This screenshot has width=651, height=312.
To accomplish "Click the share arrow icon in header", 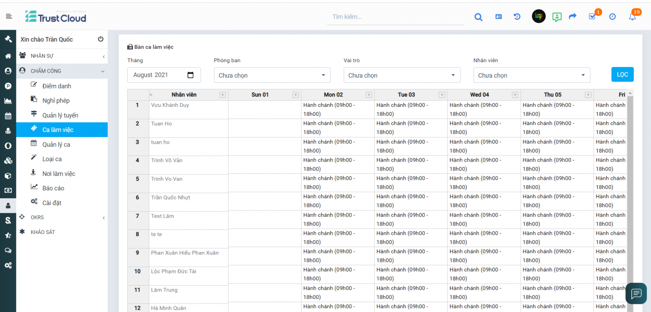I will 573,17.
